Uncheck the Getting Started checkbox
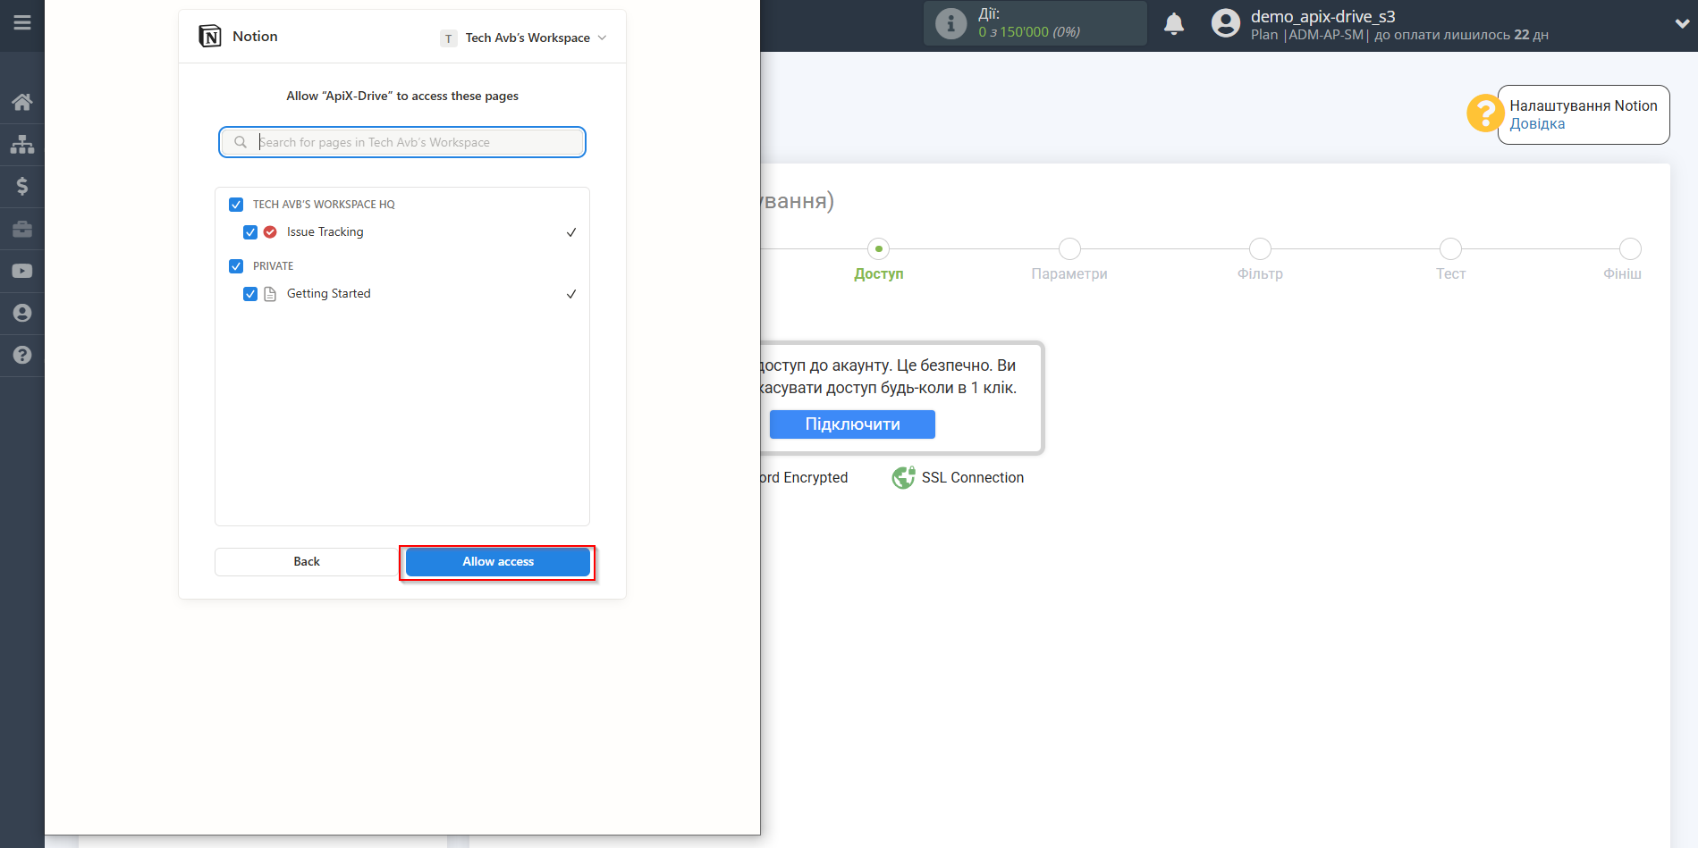Image resolution: width=1698 pixels, height=848 pixels. pos(250,294)
